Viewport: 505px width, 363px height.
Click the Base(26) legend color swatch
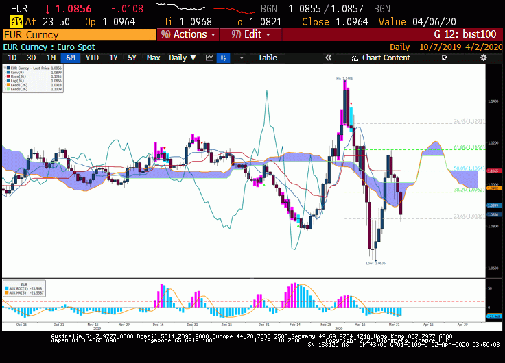click(x=9, y=77)
